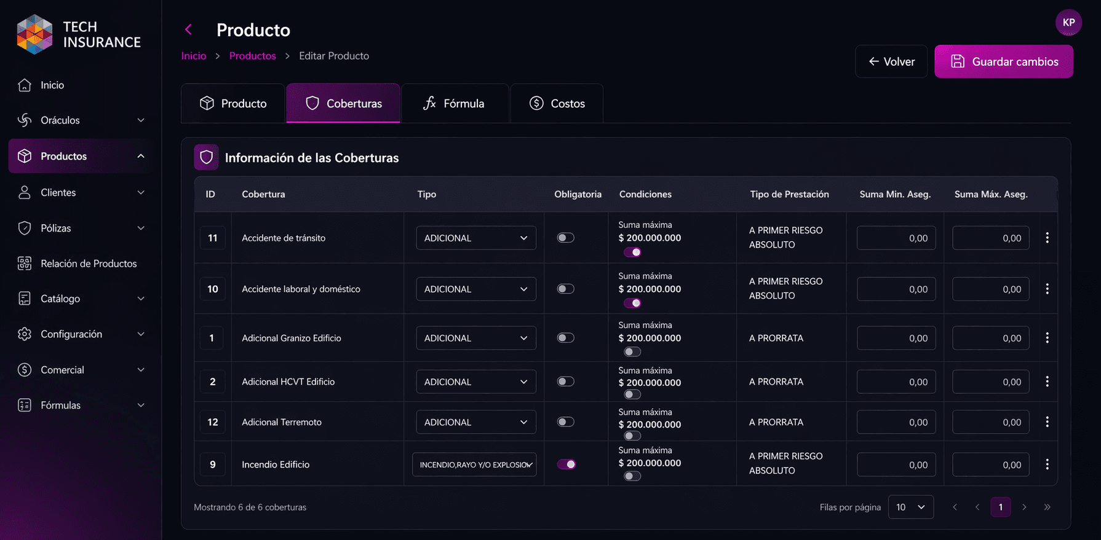Image resolution: width=1101 pixels, height=540 pixels.
Task: Click Suma Min. Aseg. field for Adicional Granizo
Action: [x=896, y=338]
